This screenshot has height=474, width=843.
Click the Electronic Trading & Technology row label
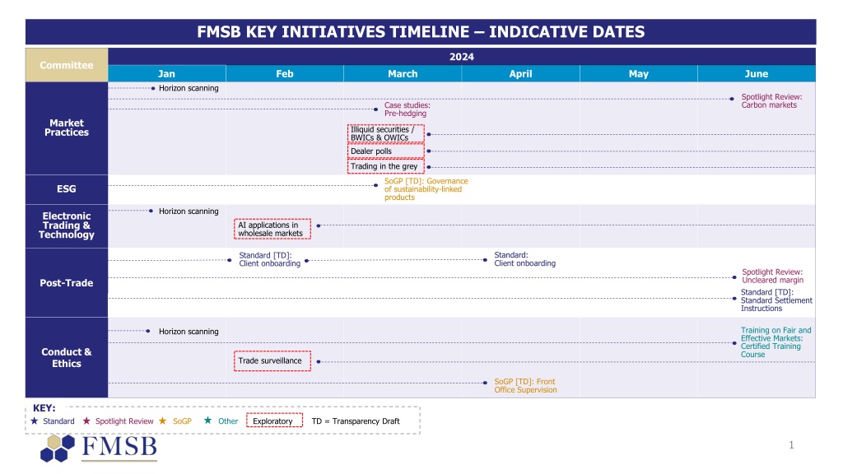67,225
